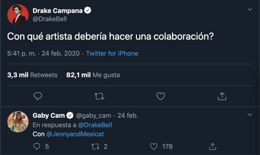Image resolution: width=260 pixels, height=155 pixels.
Task: Retweet Drake Campana's collaboration question tweet
Action: tap(99, 96)
